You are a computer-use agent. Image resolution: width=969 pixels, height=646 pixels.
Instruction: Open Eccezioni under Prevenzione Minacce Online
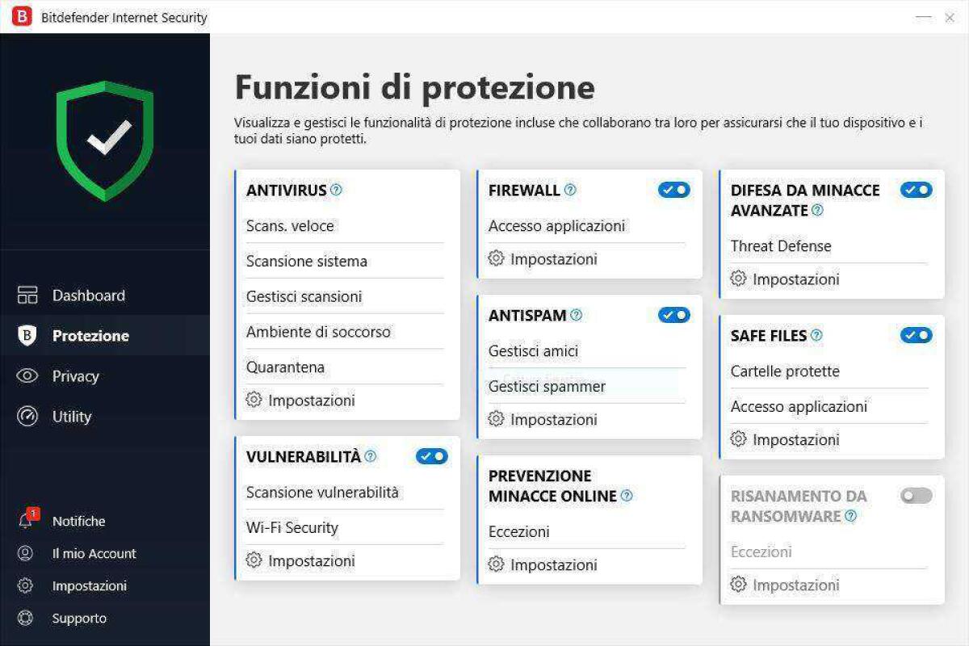click(518, 531)
